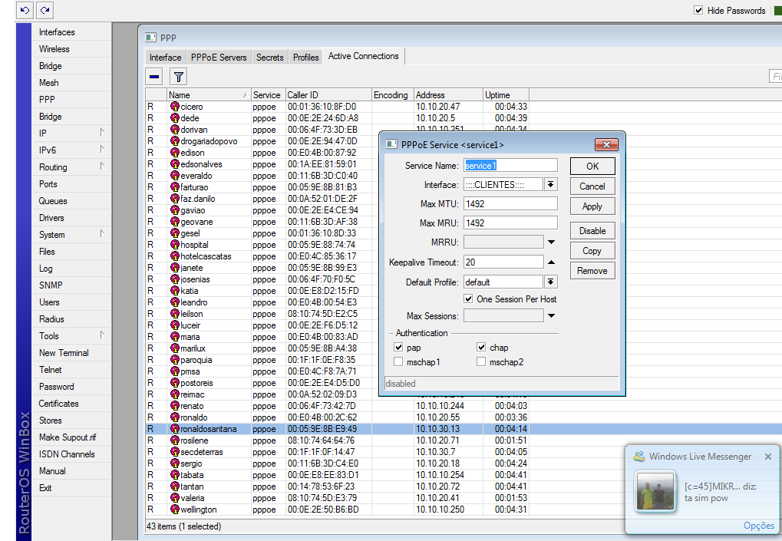
Task: Open the filter funnel icon
Action: [178, 76]
